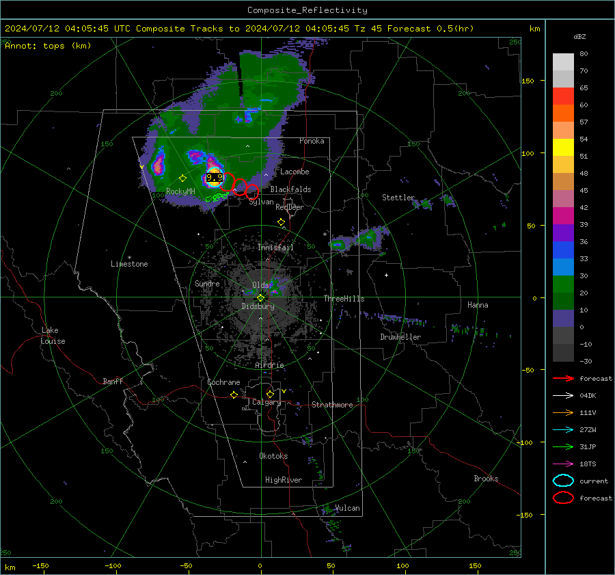This screenshot has width=615, height=575.
Task: Click the Calgary city label
Action: click(266, 402)
